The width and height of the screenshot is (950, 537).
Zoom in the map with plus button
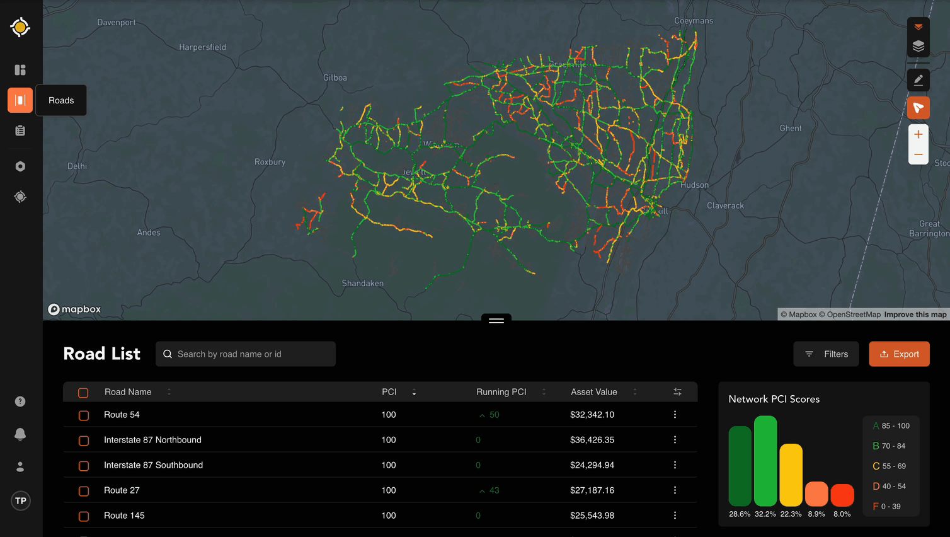918,134
